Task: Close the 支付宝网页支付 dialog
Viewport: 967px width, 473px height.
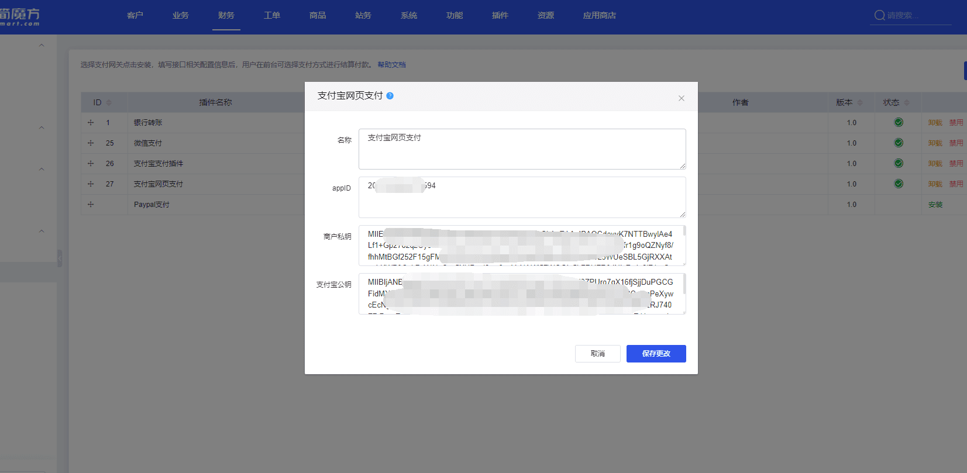Action: 682,98
